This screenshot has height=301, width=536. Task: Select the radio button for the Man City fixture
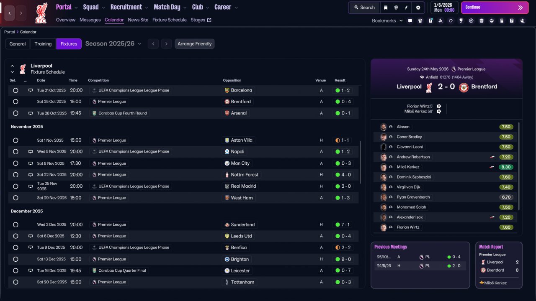click(15, 163)
